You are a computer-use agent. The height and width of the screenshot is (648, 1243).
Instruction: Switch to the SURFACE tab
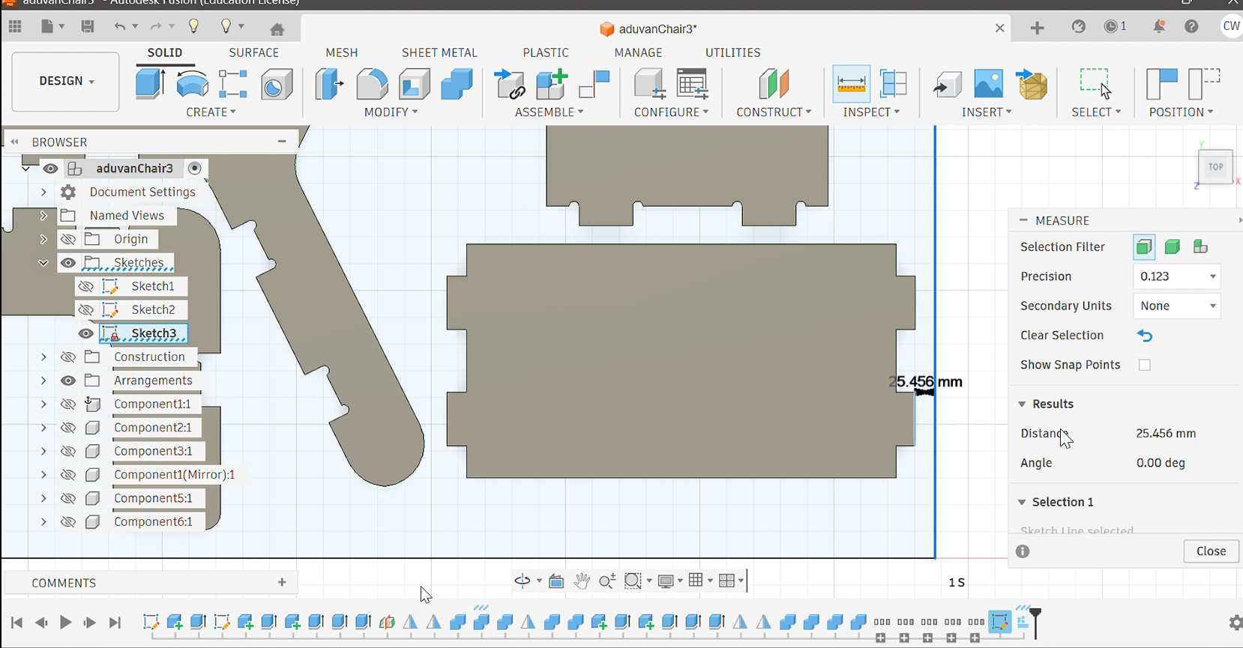(254, 52)
